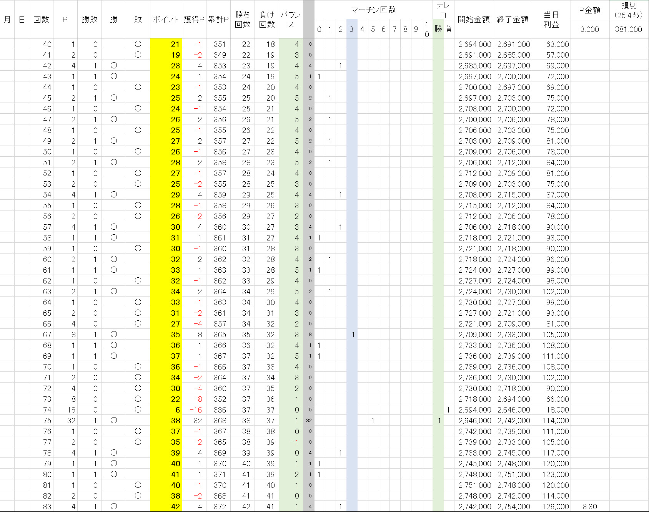Click the 損切(25.4%) header cell
The width and height of the screenshot is (649, 512).
pyautogui.click(x=629, y=10)
